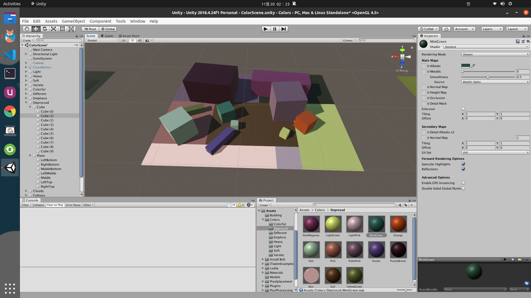Switch to the Game tab
Screen dimensions: 531x298
pos(107,36)
